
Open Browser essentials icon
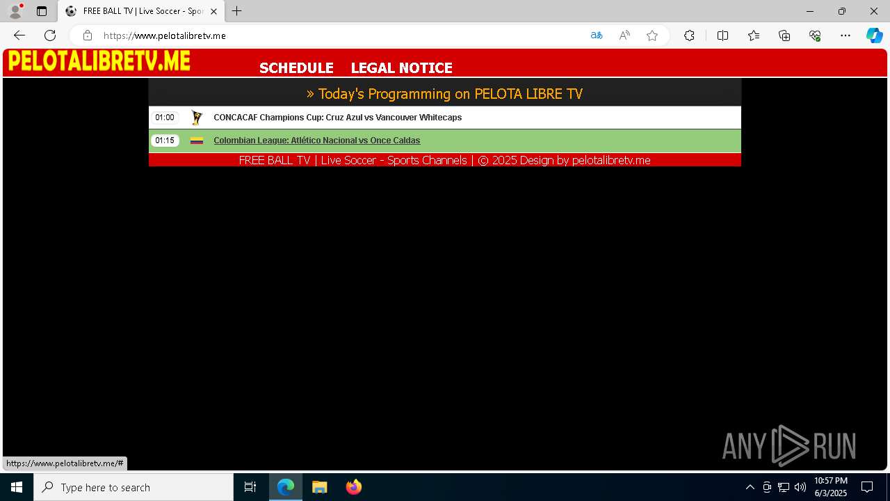coord(815,35)
